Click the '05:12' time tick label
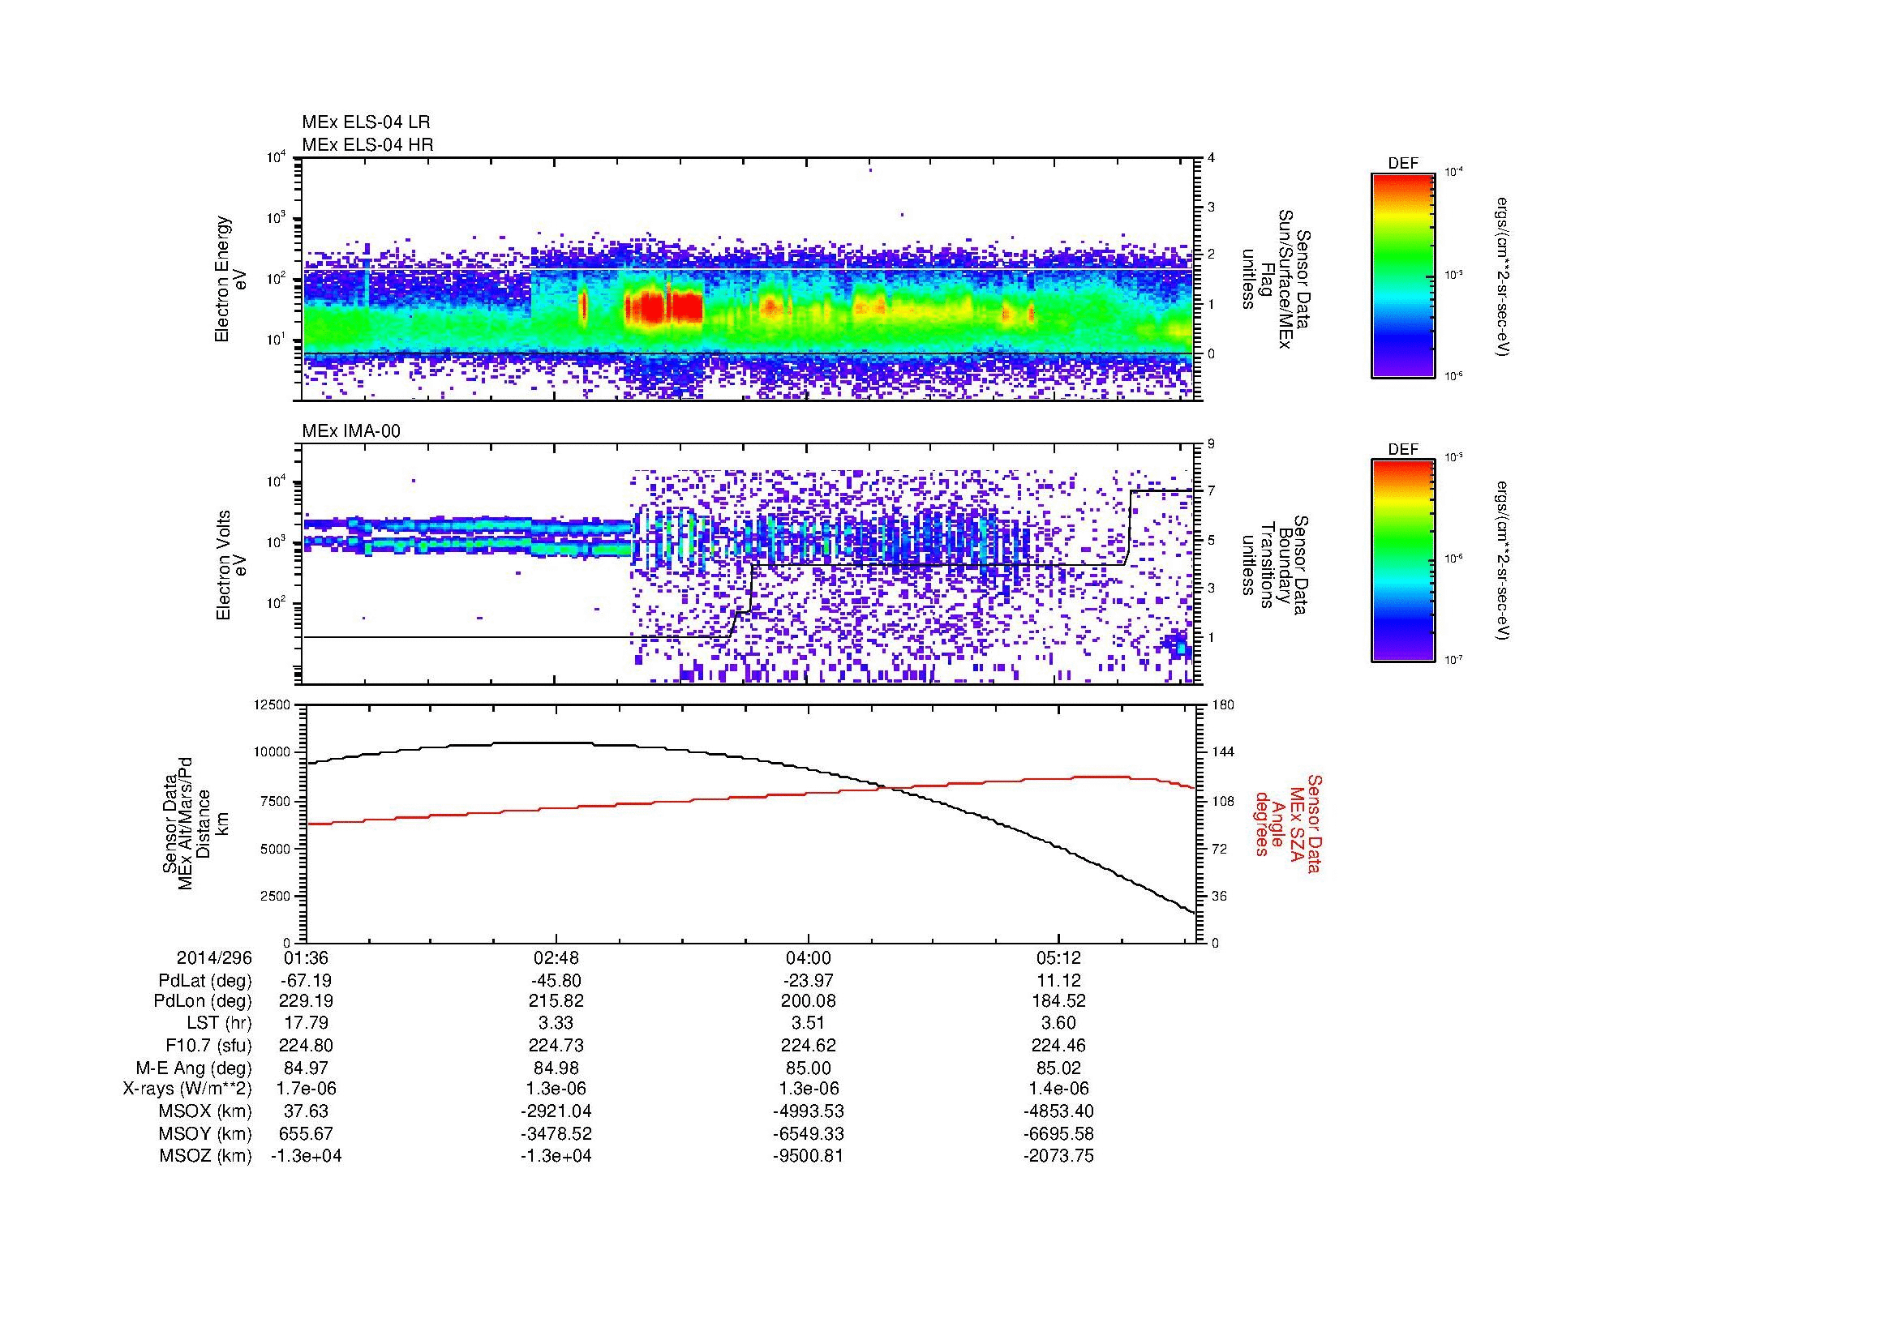 [1058, 958]
